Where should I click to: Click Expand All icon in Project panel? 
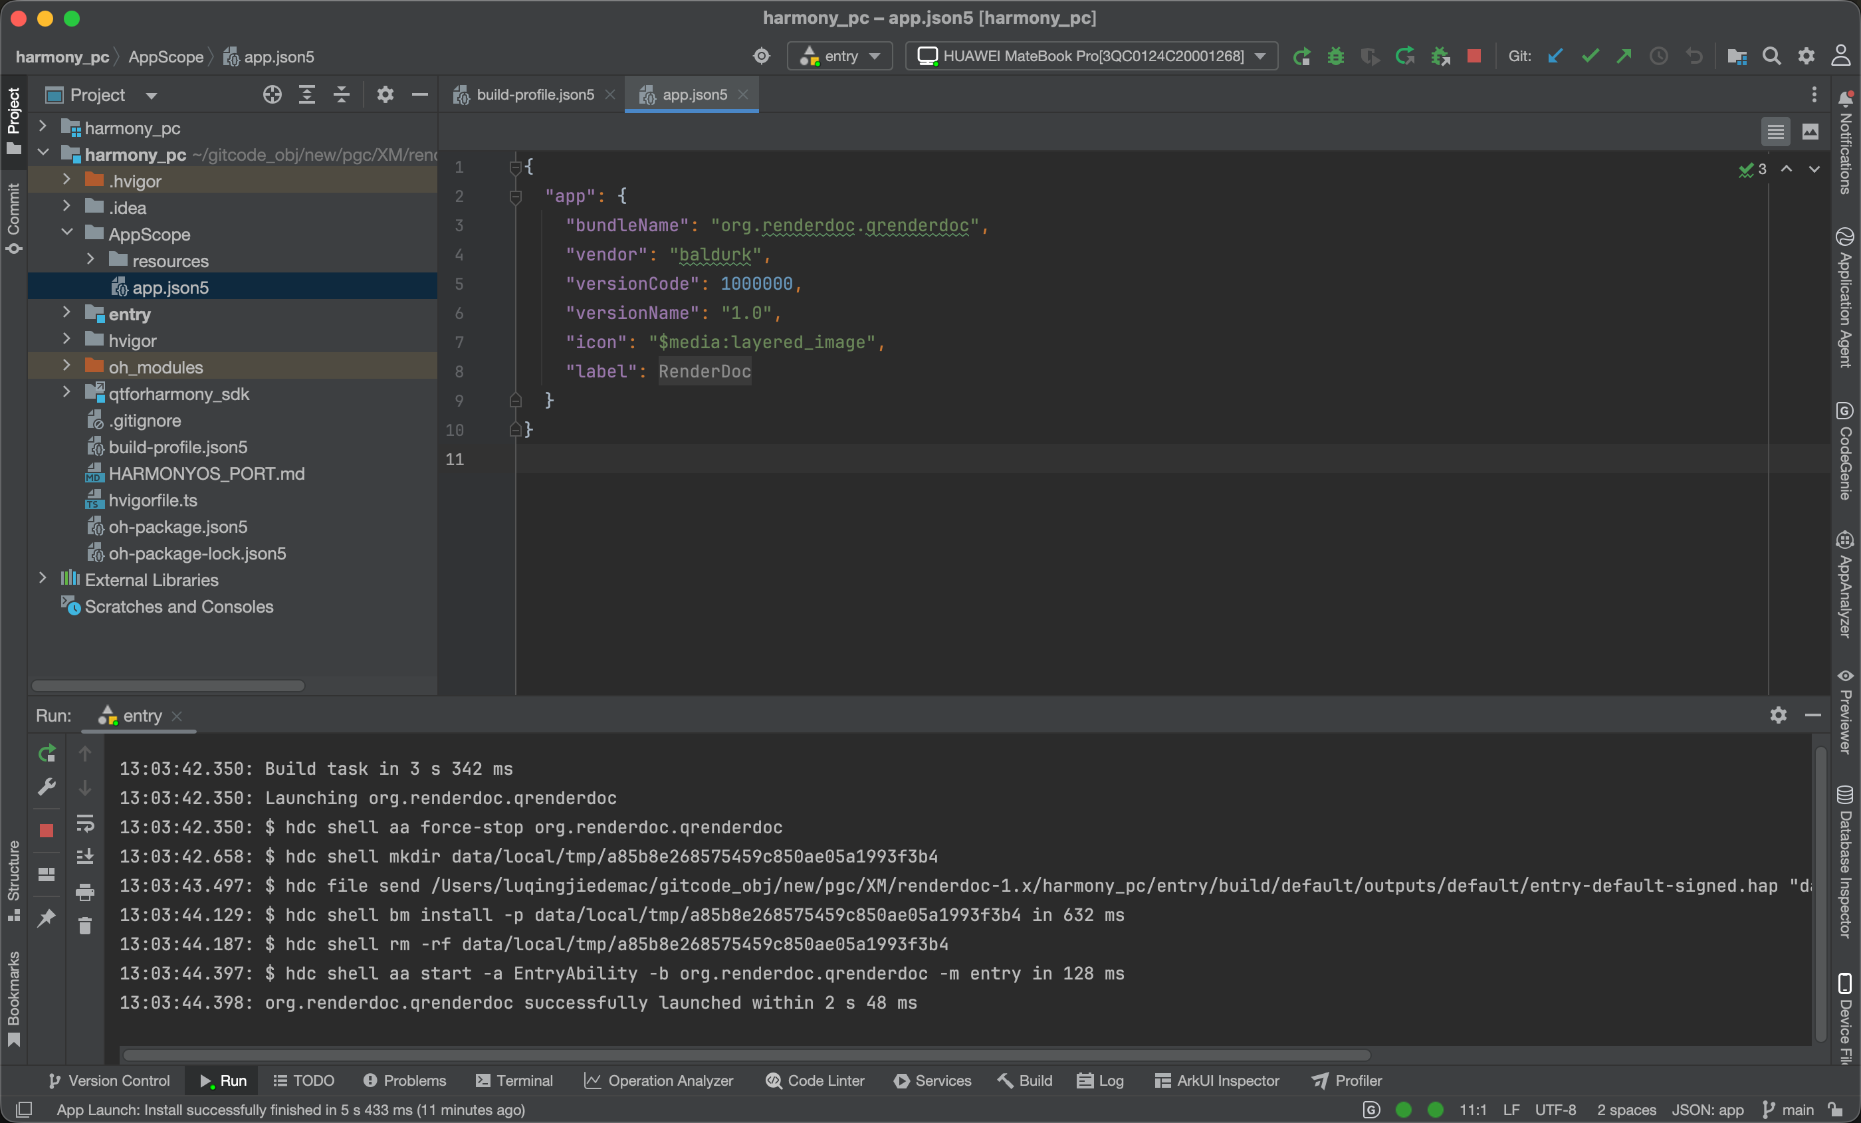pos(306,95)
